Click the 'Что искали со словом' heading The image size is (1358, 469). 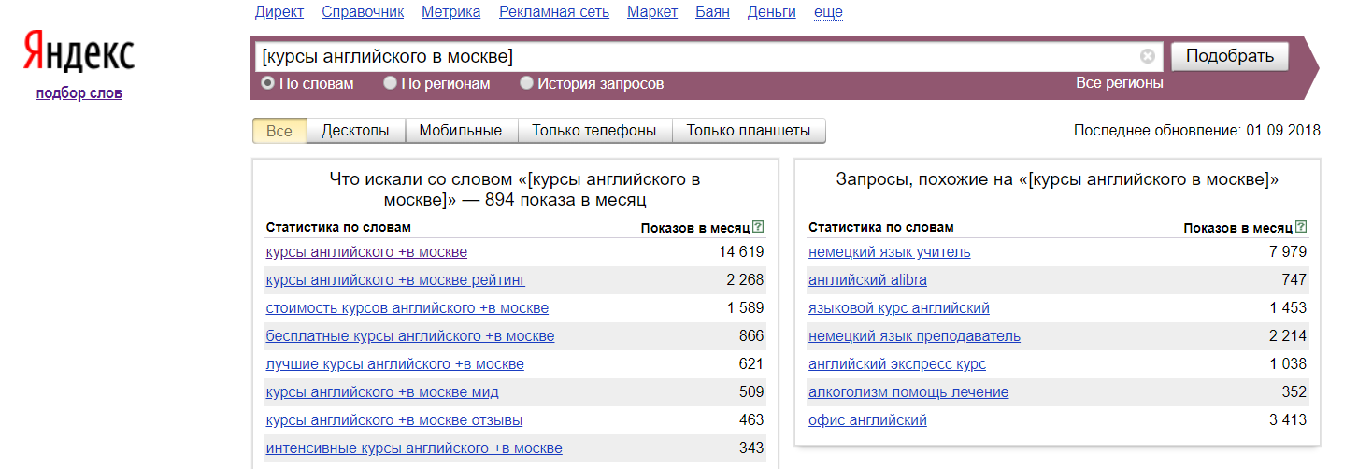(x=515, y=190)
